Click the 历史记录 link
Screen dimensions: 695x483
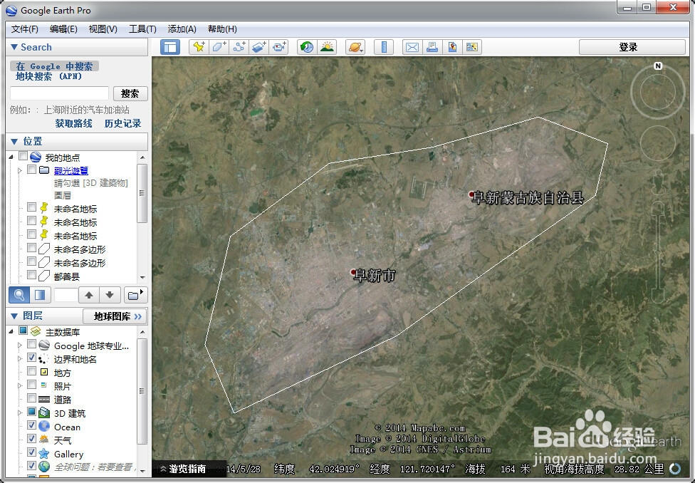122,123
